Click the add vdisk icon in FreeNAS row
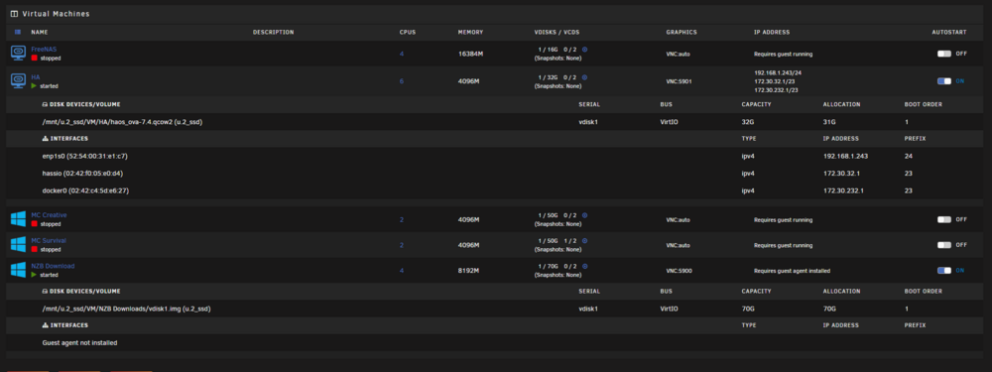 [584, 50]
